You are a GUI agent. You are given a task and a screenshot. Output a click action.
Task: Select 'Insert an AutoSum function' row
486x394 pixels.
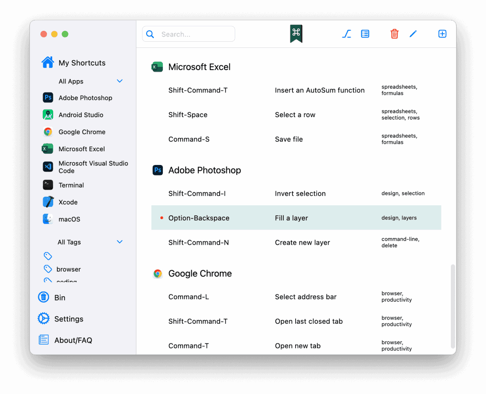(x=296, y=90)
